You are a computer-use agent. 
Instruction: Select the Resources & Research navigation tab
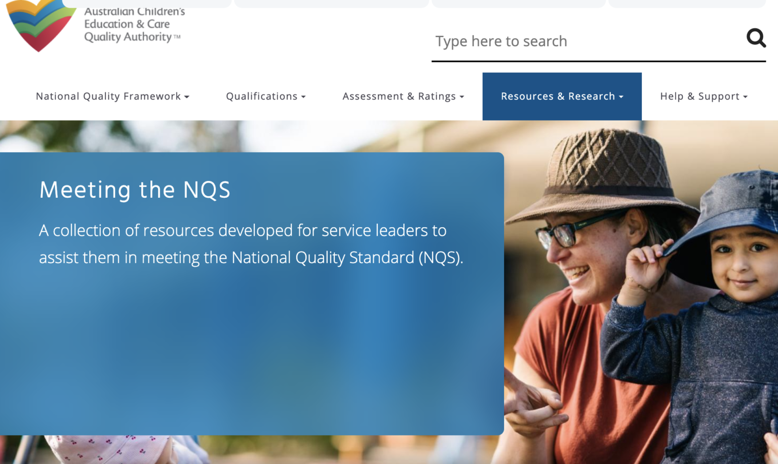coord(557,96)
